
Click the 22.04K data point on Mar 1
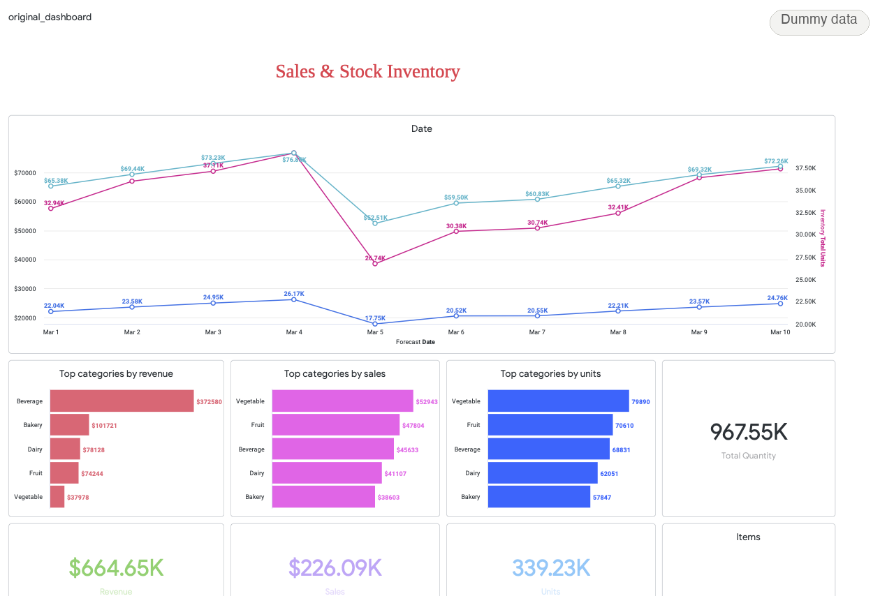51,311
